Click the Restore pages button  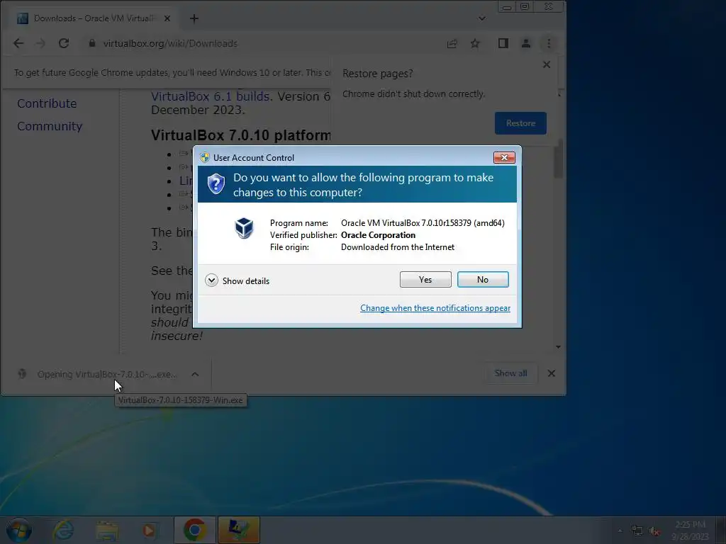[520, 123]
